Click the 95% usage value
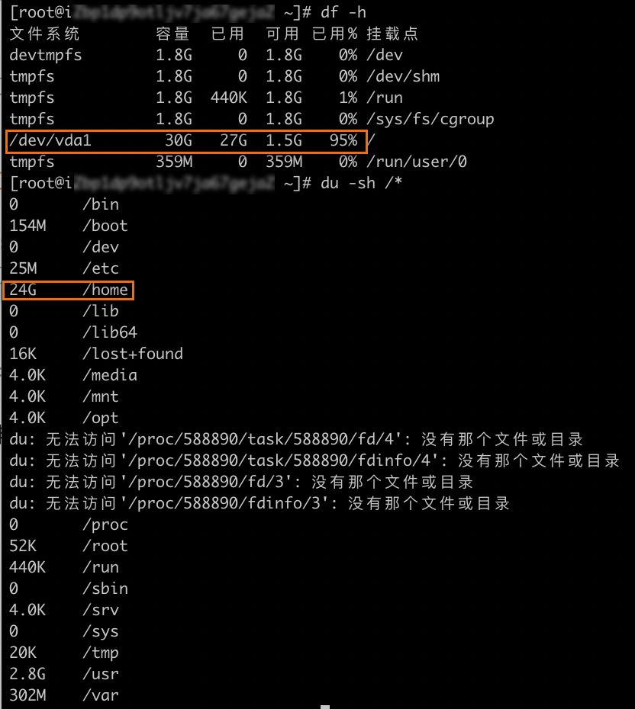This screenshot has width=635, height=709. [x=343, y=141]
